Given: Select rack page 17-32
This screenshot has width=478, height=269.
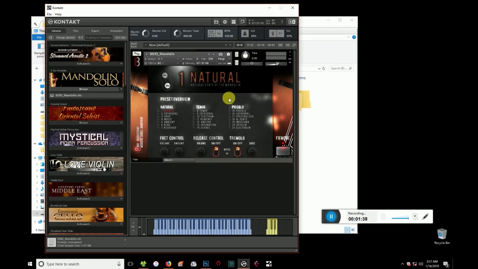Looking at the screenshot, I should pyautogui.click(x=250, y=45).
